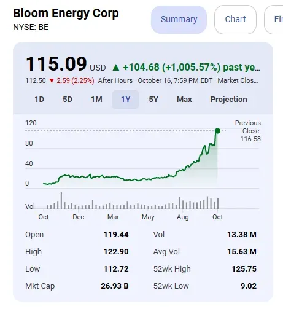Click the red down-triangle after hours icon
This screenshot has width=283, height=309.
click(52, 81)
